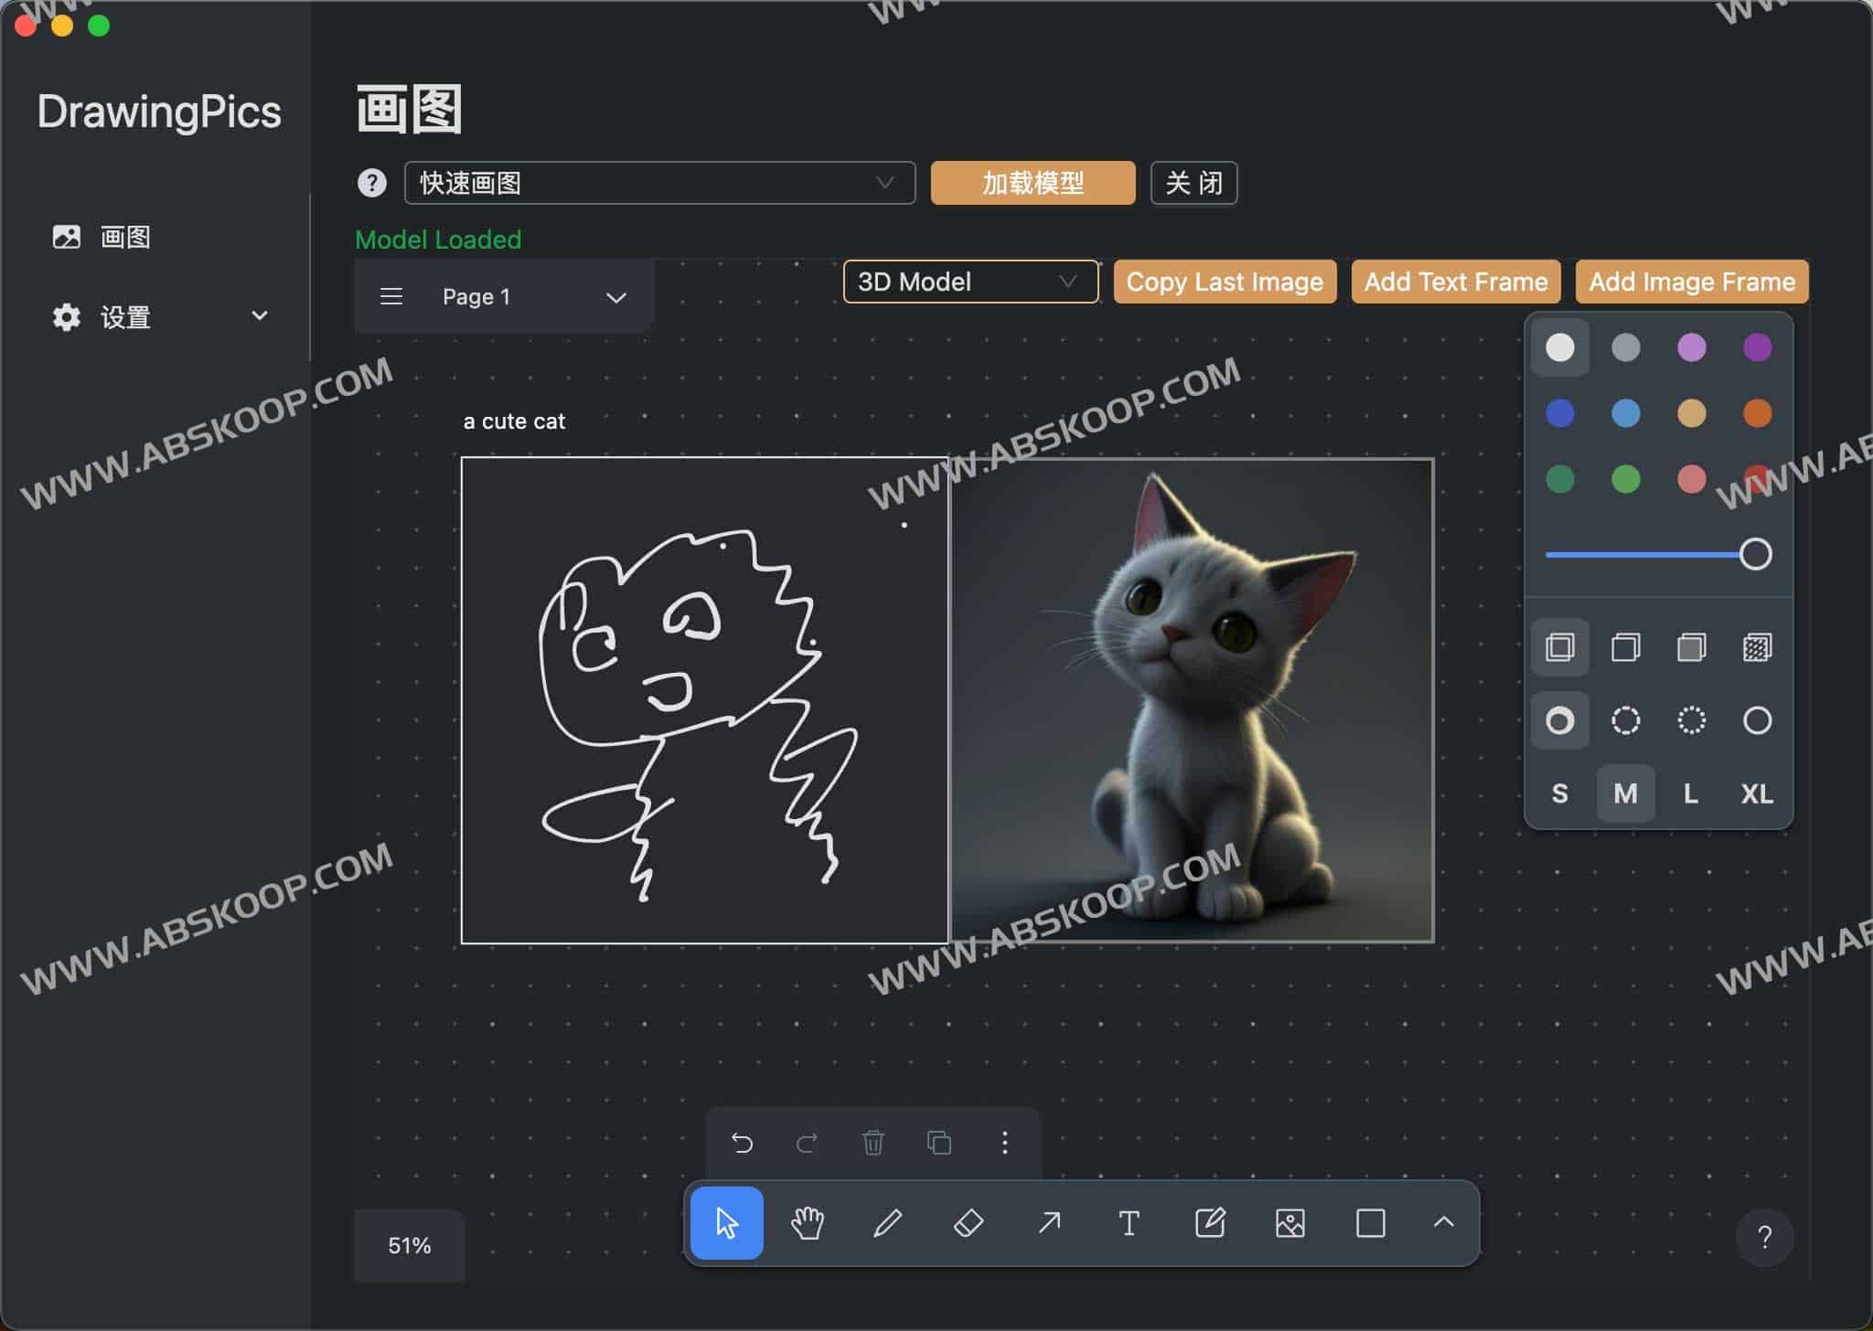Click the 加载模型 load model button
Image resolution: width=1873 pixels, height=1331 pixels.
click(1036, 183)
